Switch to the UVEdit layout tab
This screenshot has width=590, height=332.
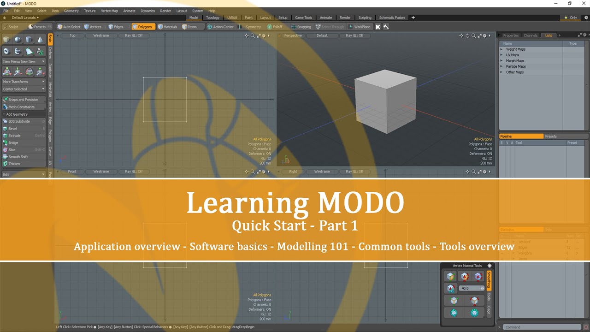[232, 18]
